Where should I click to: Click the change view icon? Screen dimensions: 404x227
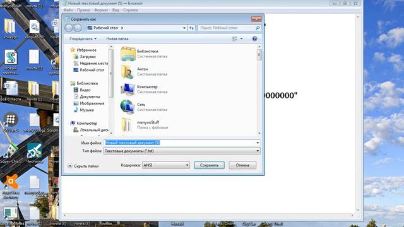(x=235, y=38)
